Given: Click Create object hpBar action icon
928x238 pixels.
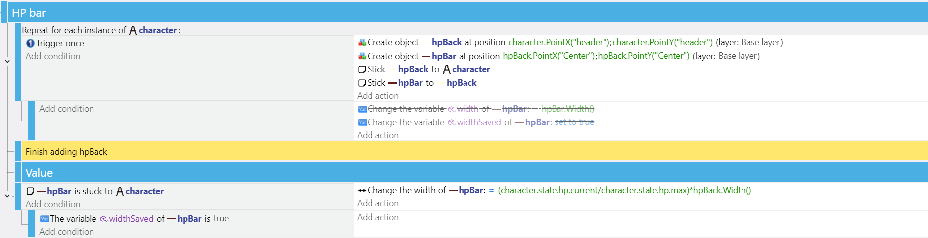Looking at the screenshot, I should [x=362, y=56].
